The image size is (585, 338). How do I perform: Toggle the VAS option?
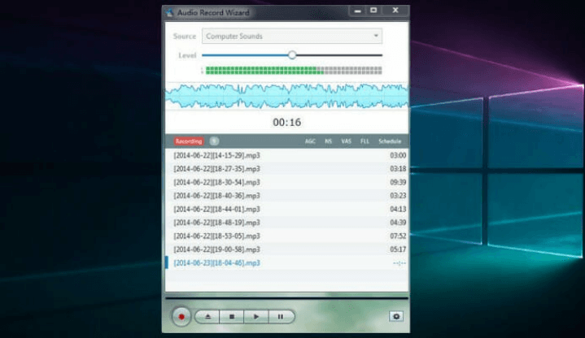347,141
